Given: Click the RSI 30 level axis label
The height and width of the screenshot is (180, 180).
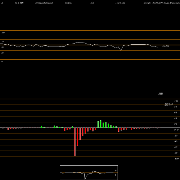Looking at the screenshot, I should click(3, 53).
